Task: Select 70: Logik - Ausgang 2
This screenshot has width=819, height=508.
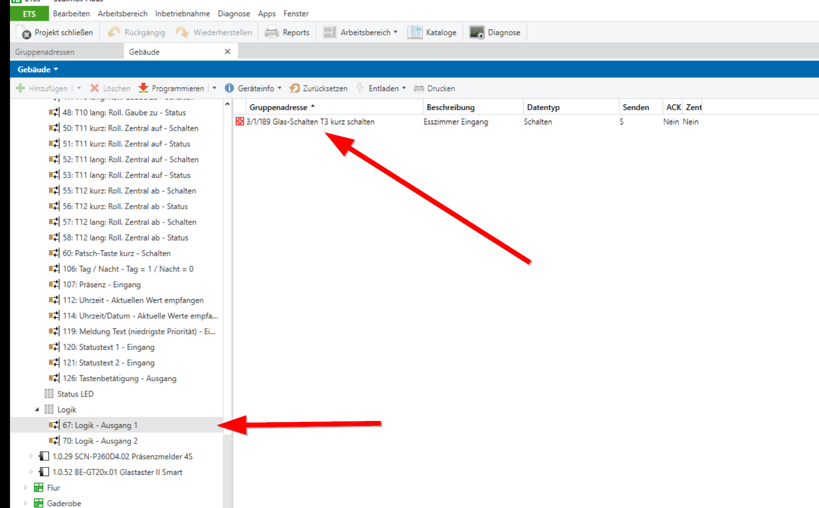Action: (x=100, y=441)
